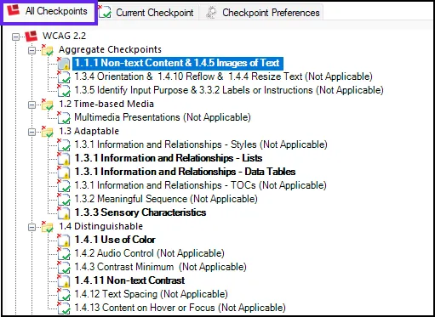Collapse the WCAG 2.2 root node
Viewport: 435px width, 317px height.
click(16, 37)
